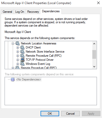The height and width of the screenshot is (118, 102).
Task: Open the Log On tab
Action: click(x=20, y=12)
